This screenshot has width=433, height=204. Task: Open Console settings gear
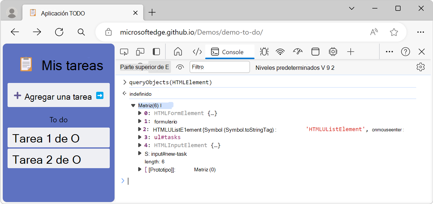[420, 67]
